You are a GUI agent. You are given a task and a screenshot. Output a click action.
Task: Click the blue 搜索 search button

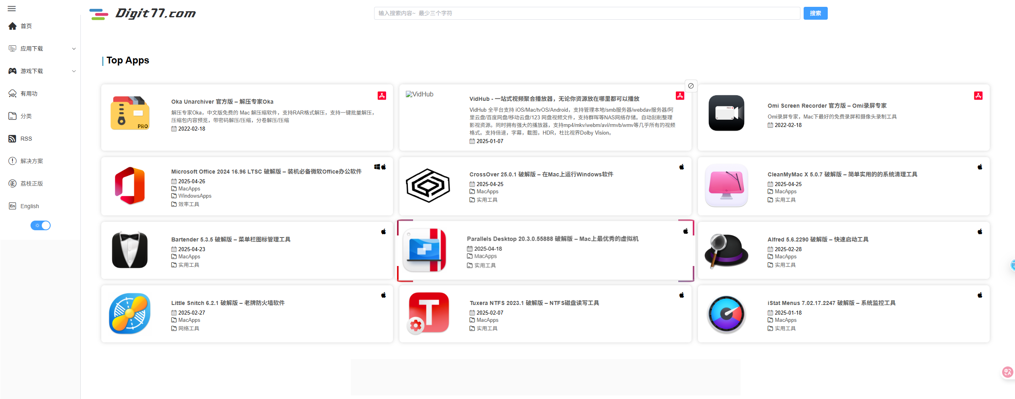[815, 13]
